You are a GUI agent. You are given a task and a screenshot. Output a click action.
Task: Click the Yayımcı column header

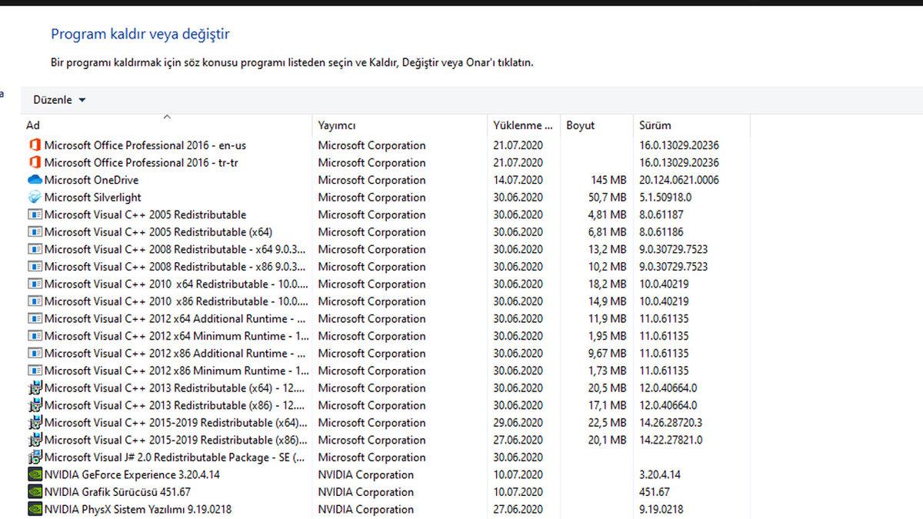pos(337,125)
